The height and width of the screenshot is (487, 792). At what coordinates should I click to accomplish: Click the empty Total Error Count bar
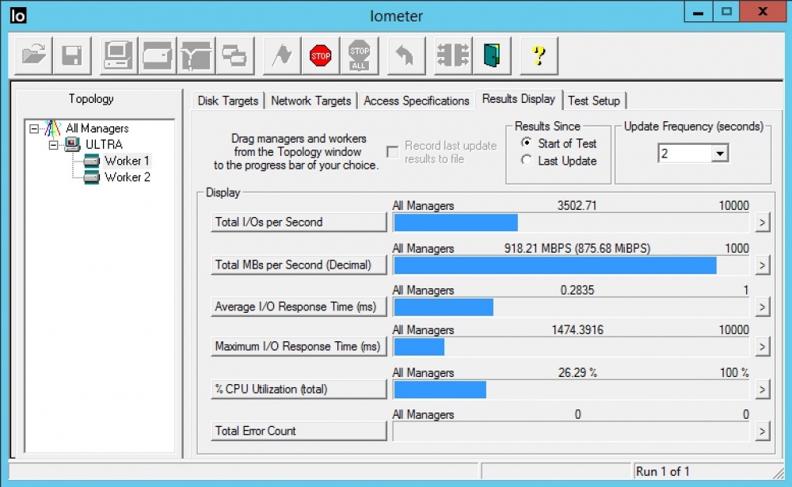point(571,432)
